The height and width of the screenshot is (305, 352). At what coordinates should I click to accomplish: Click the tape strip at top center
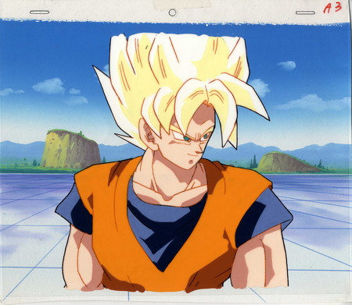(x=181, y=4)
